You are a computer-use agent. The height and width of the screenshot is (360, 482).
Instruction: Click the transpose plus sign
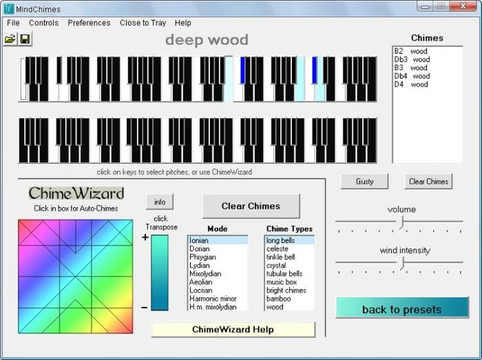(145, 237)
